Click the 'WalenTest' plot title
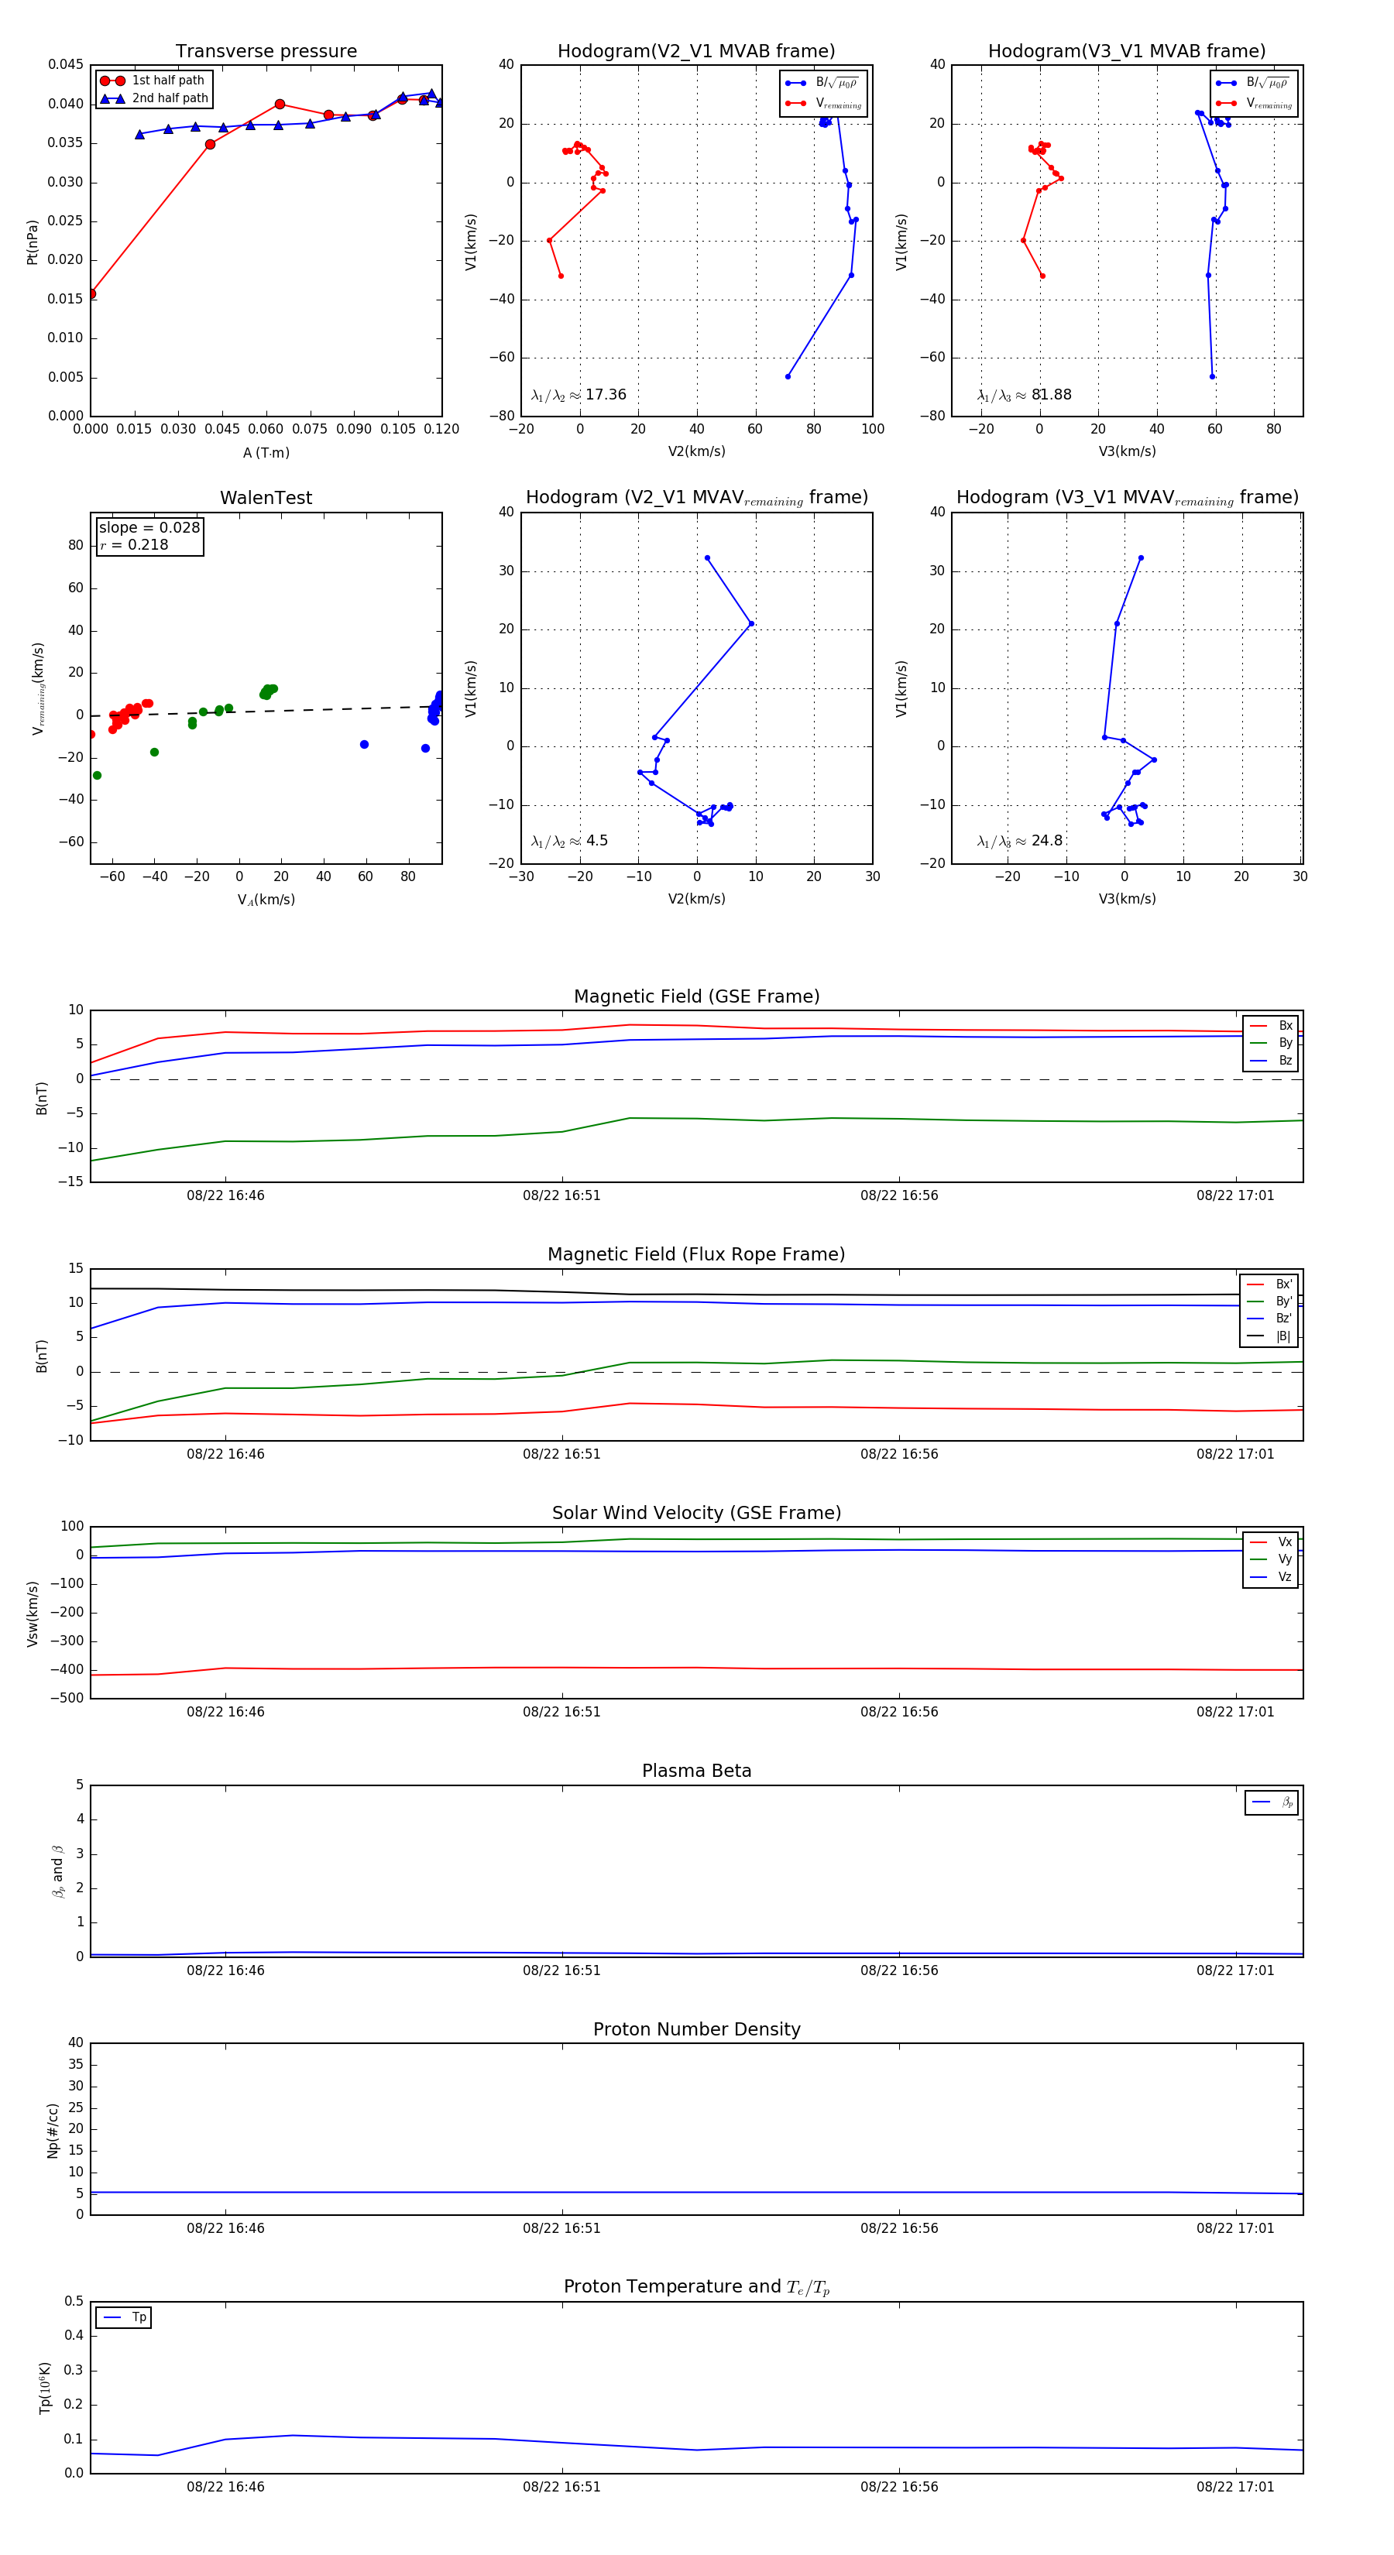1394x2555 pixels. tap(266, 498)
